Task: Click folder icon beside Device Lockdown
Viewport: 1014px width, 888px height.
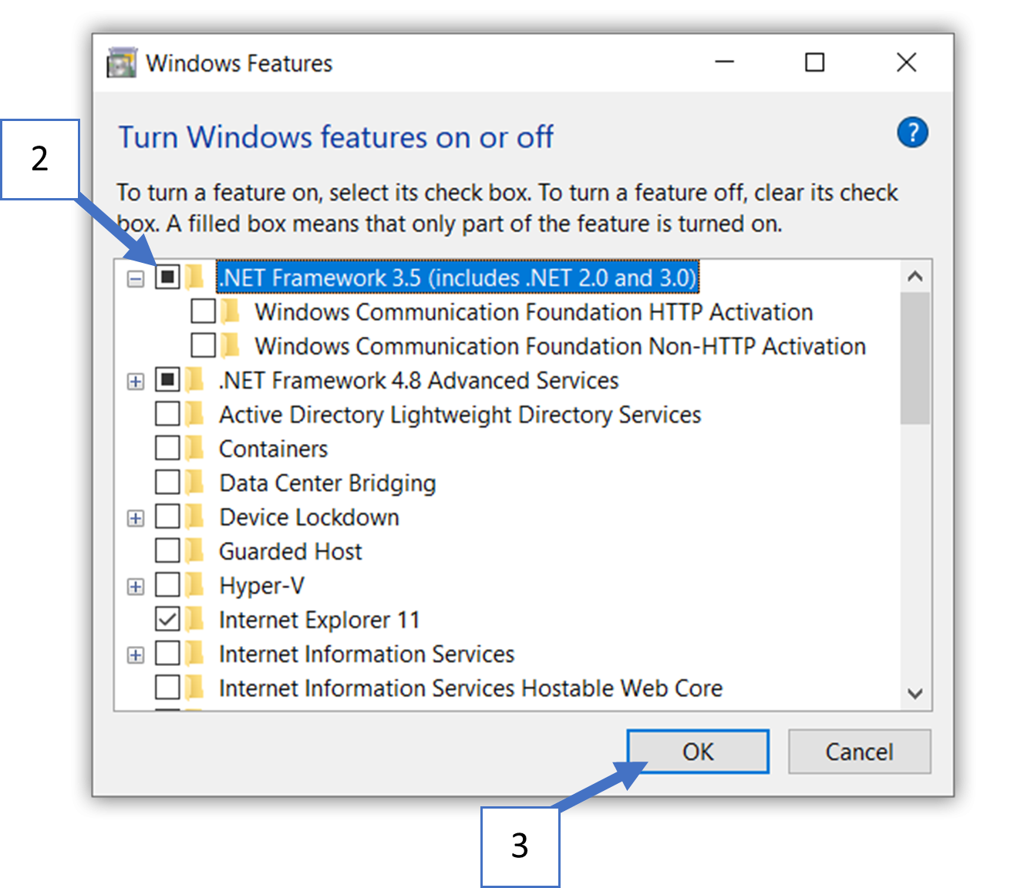Action: pyautogui.click(x=195, y=516)
